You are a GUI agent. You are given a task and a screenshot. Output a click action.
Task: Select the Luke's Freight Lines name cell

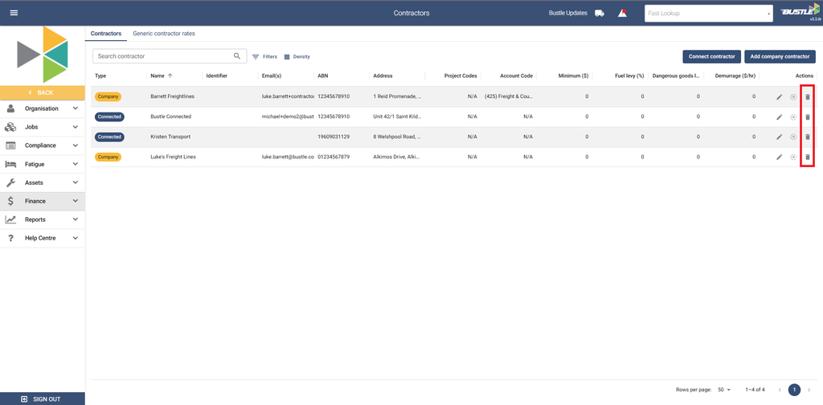coord(174,157)
